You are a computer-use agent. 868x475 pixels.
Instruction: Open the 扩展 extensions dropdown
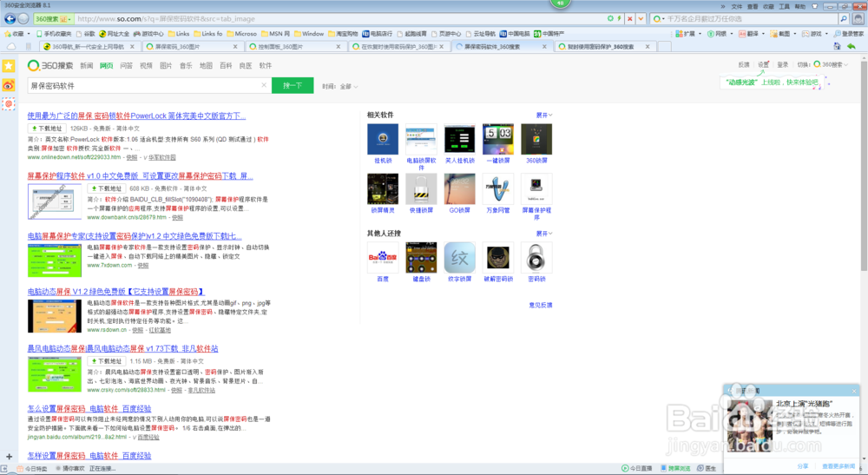pos(688,34)
